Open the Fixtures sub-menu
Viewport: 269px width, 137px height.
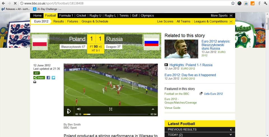coord(73,21)
